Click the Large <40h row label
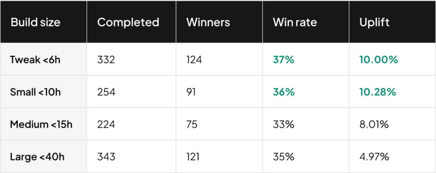Viewport: 436px width, 173px height. [37, 157]
